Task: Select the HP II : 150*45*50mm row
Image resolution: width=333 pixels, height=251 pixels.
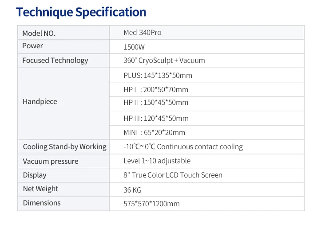Action: click(x=207, y=104)
